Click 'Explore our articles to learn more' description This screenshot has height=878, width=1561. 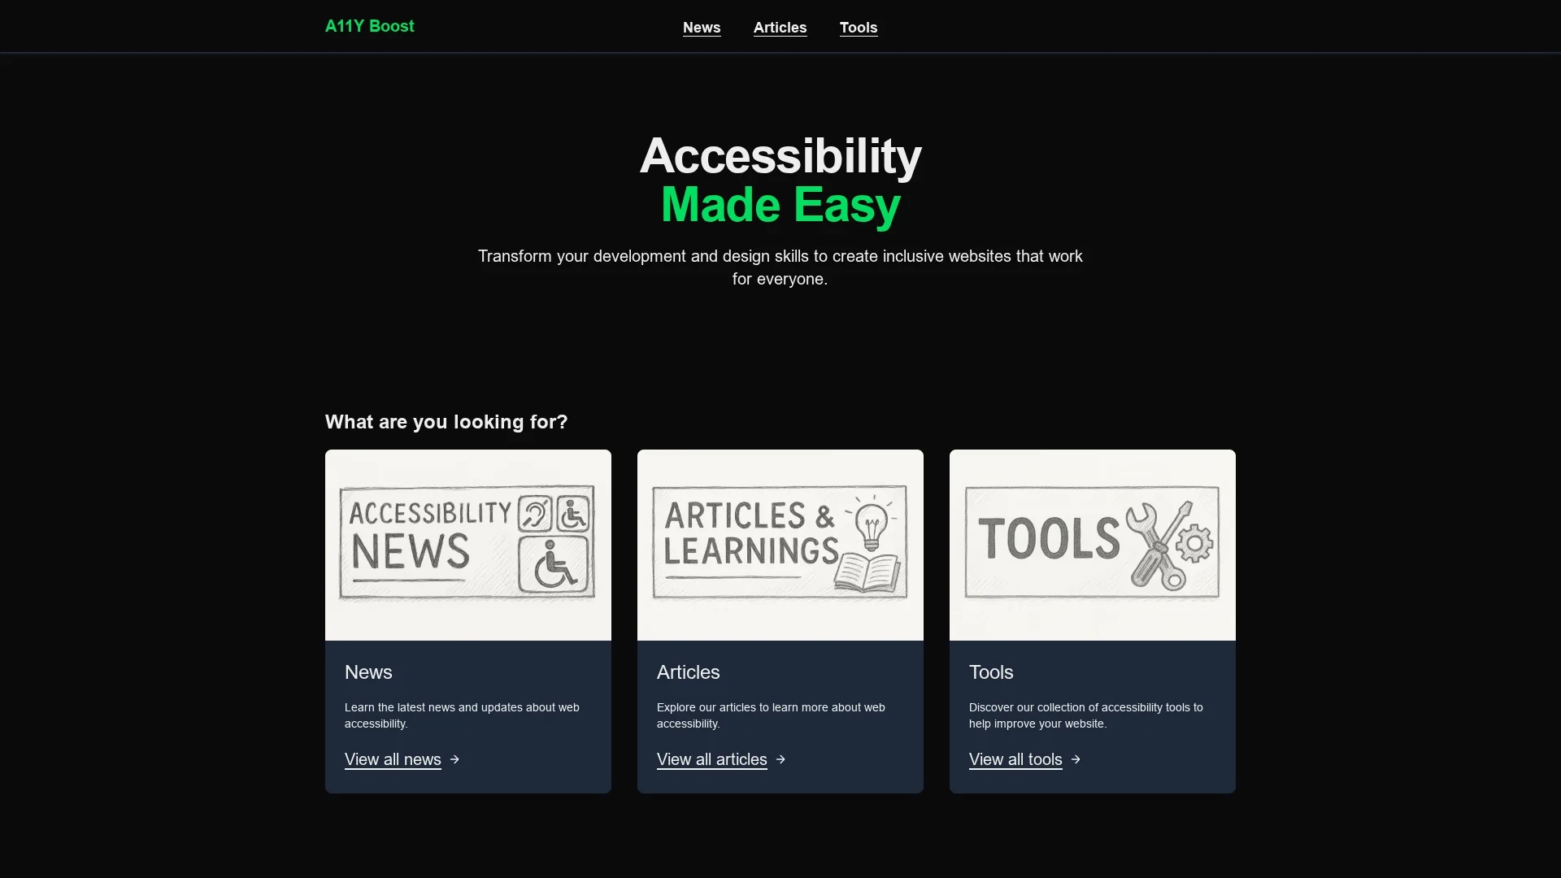[x=771, y=715]
